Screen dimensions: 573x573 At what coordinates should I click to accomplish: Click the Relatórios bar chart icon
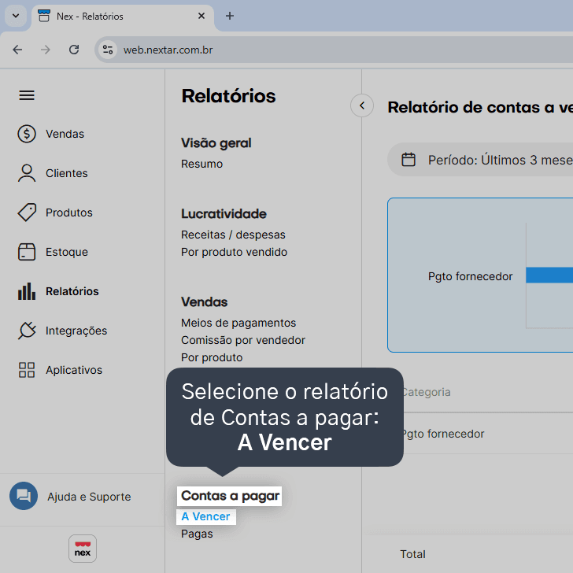[27, 291]
